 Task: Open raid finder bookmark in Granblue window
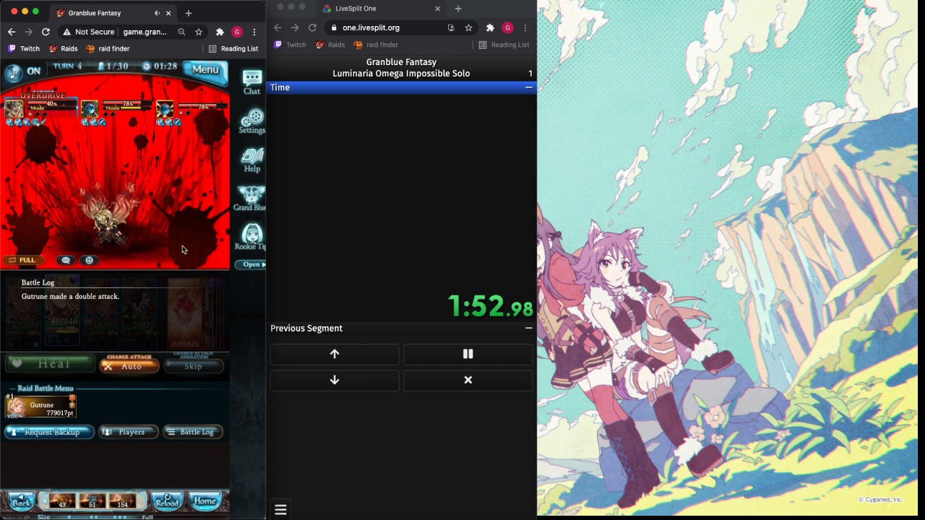[x=108, y=49]
